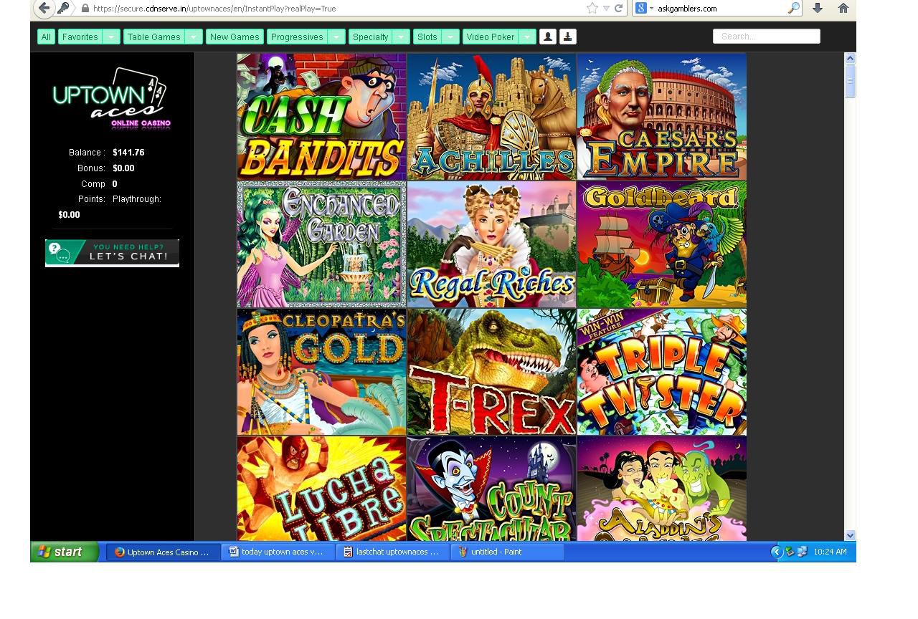Expand the Slots dropdown arrow

(x=450, y=37)
